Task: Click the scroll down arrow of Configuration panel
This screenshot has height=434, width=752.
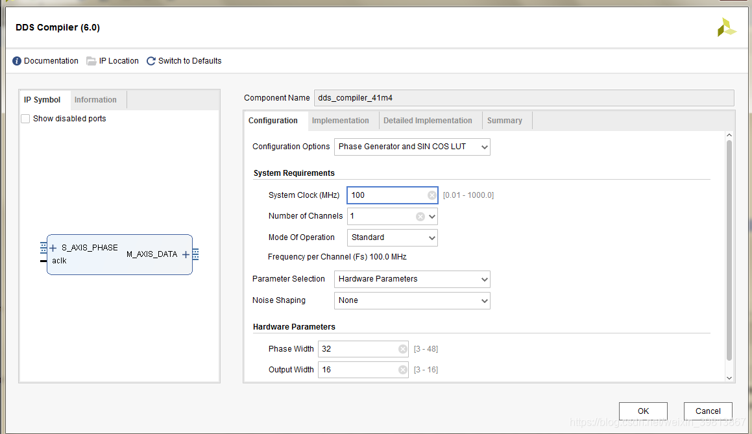Action: point(729,378)
